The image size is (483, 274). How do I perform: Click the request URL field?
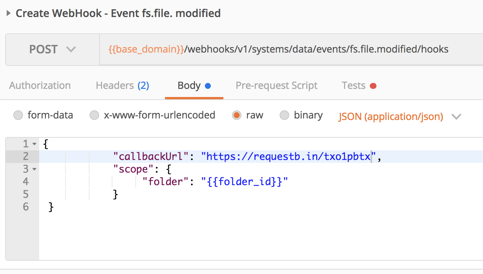click(291, 49)
